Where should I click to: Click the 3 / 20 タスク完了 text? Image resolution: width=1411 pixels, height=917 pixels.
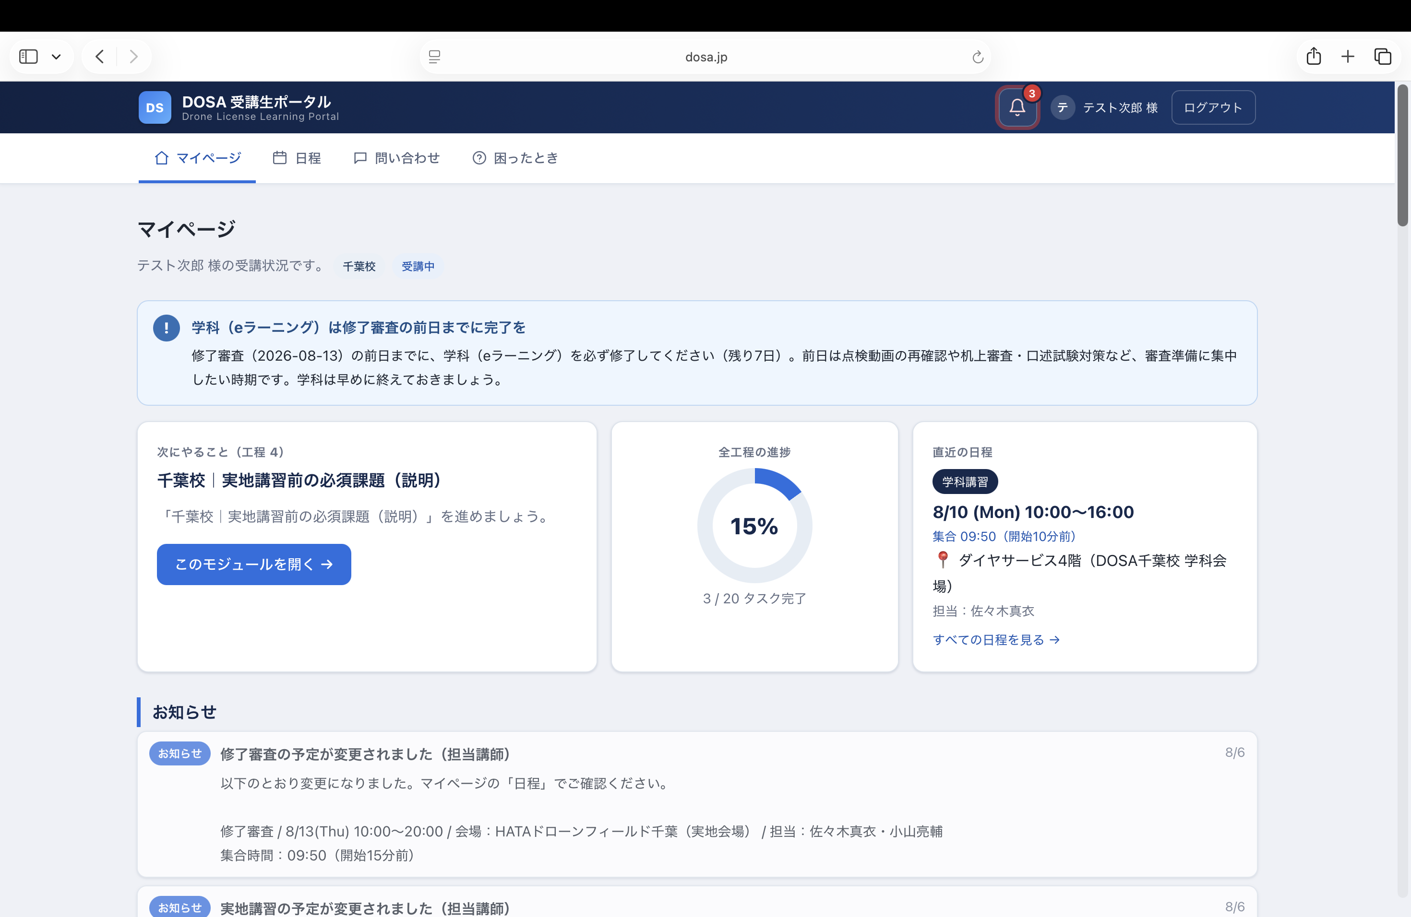coord(754,598)
